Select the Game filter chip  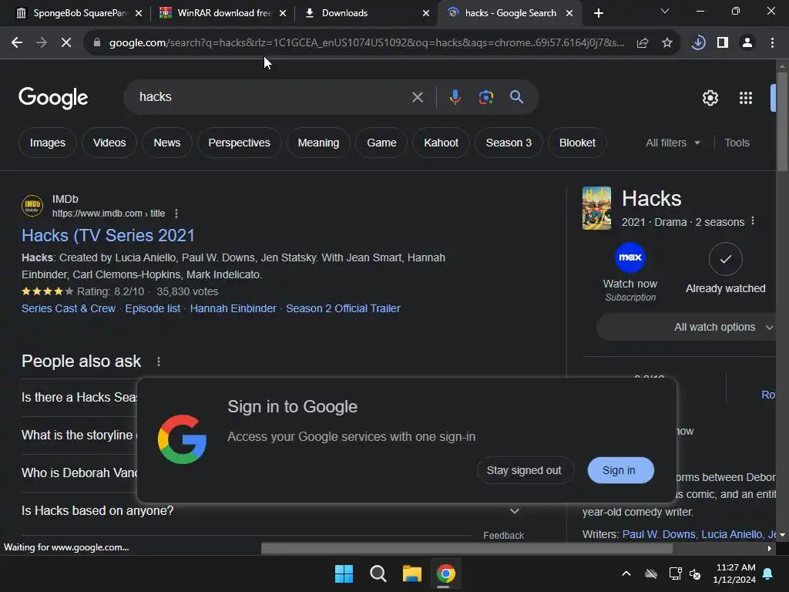tap(381, 143)
